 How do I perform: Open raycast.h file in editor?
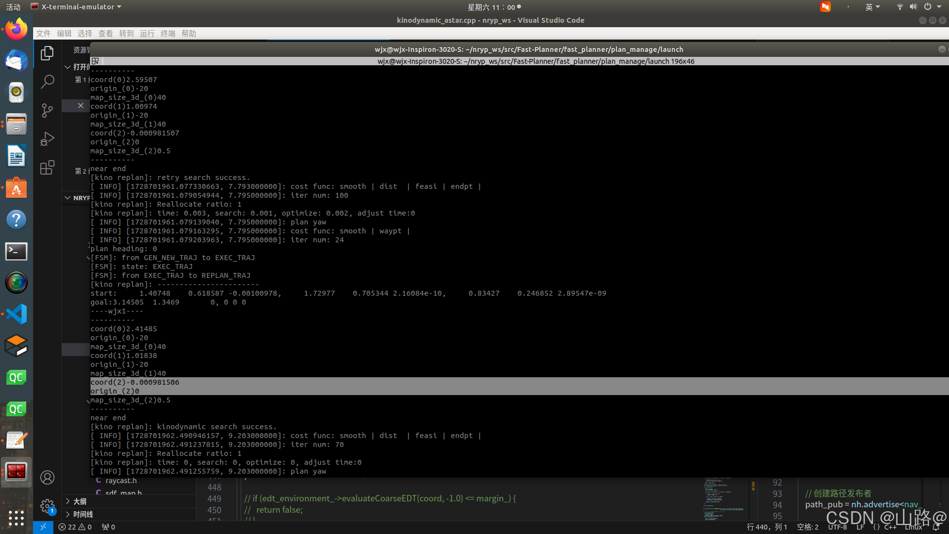click(x=121, y=481)
